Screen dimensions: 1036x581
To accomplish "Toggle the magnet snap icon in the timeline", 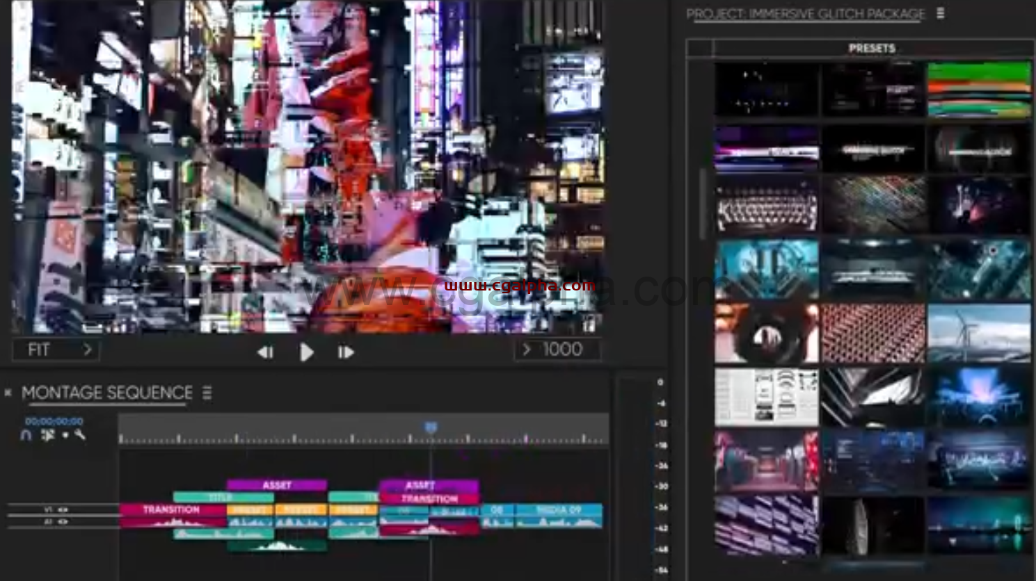I will [26, 435].
